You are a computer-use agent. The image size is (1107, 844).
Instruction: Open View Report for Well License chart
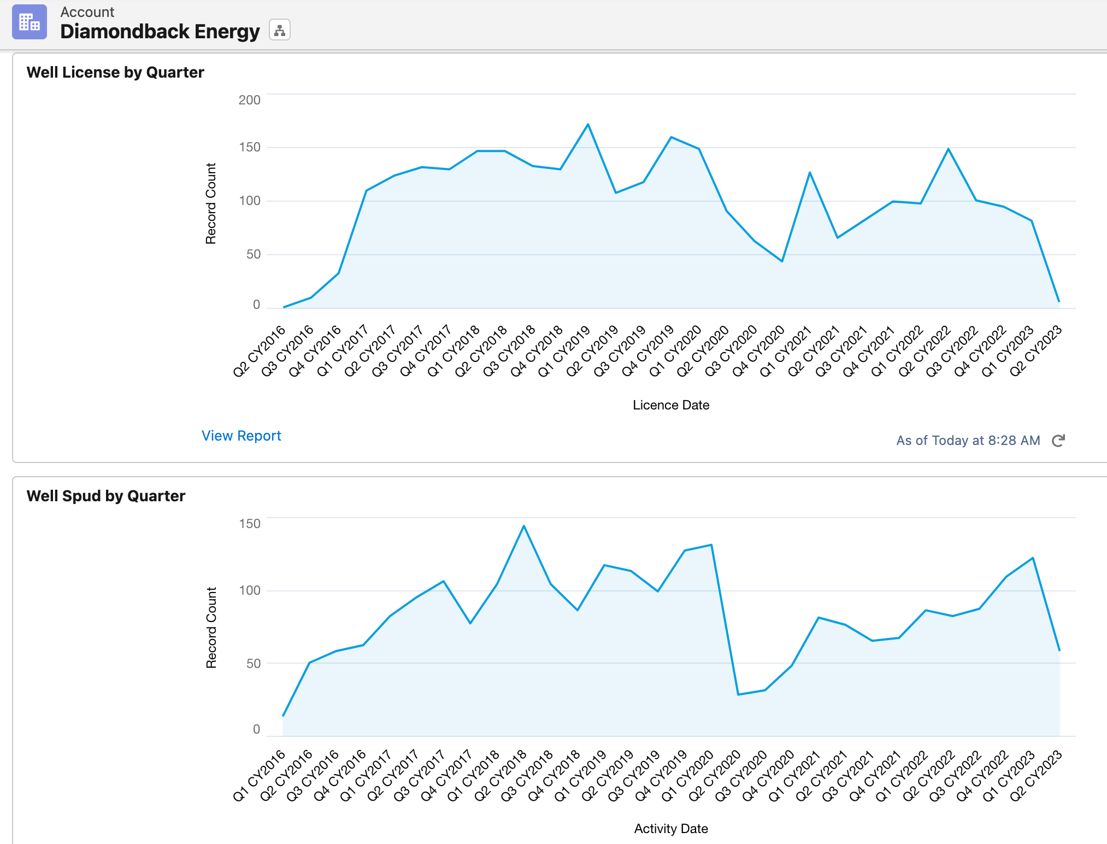[241, 436]
